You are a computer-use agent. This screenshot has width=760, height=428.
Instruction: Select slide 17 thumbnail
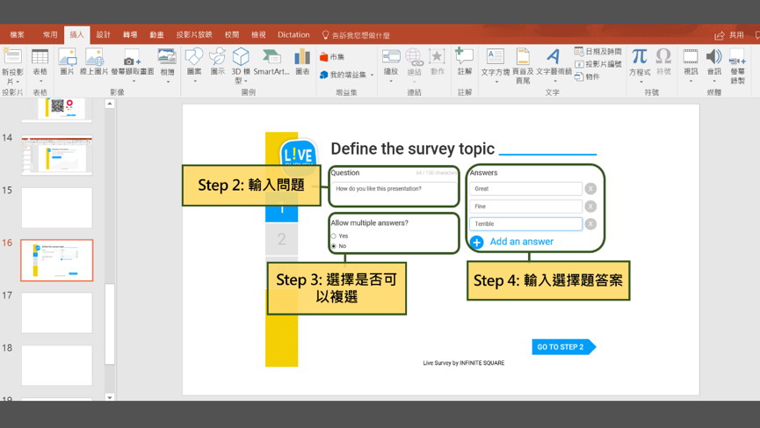click(x=57, y=313)
